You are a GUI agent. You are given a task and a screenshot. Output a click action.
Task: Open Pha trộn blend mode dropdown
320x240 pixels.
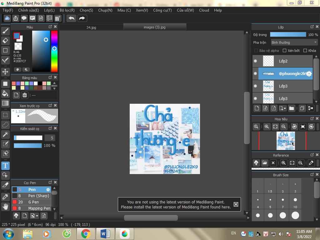coord(294,42)
